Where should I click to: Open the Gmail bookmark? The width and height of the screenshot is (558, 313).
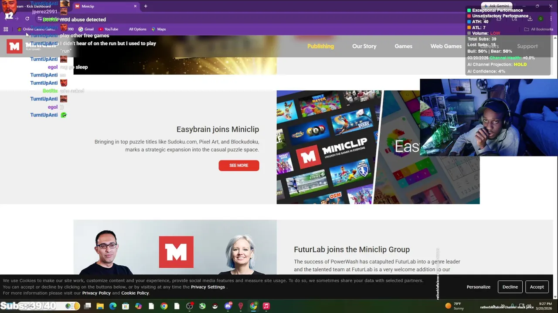(86, 29)
